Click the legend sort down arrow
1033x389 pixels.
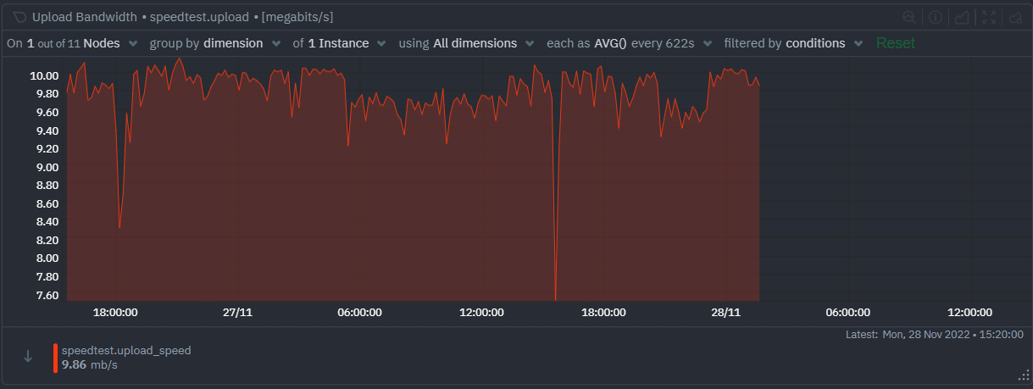[28, 357]
